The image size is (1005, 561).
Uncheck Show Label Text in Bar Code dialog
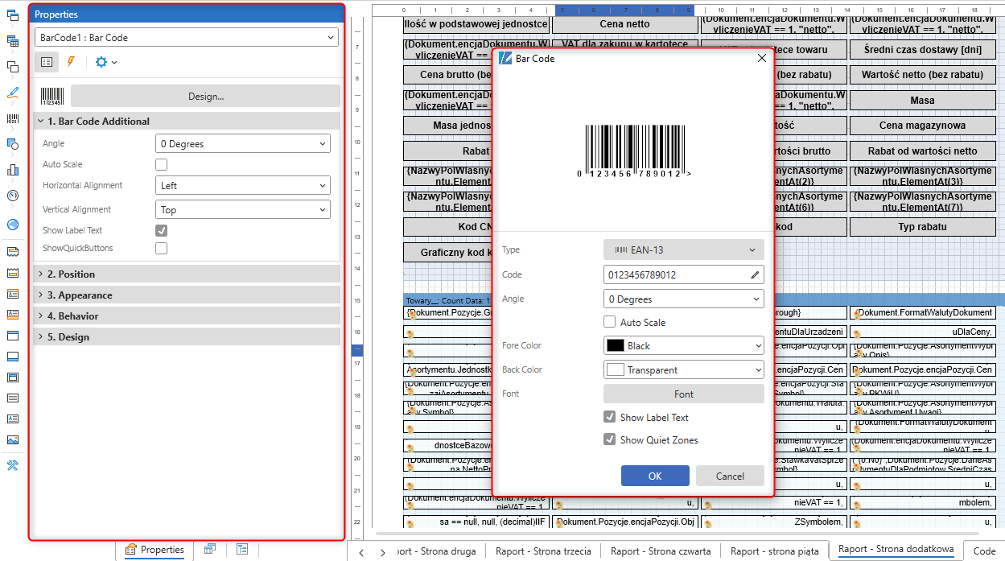click(610, 417)
